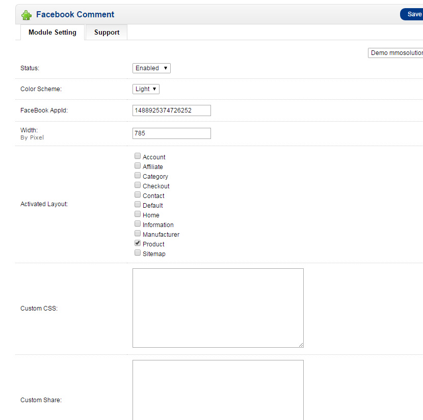Check the Sitemap layout checkbox

138,253
